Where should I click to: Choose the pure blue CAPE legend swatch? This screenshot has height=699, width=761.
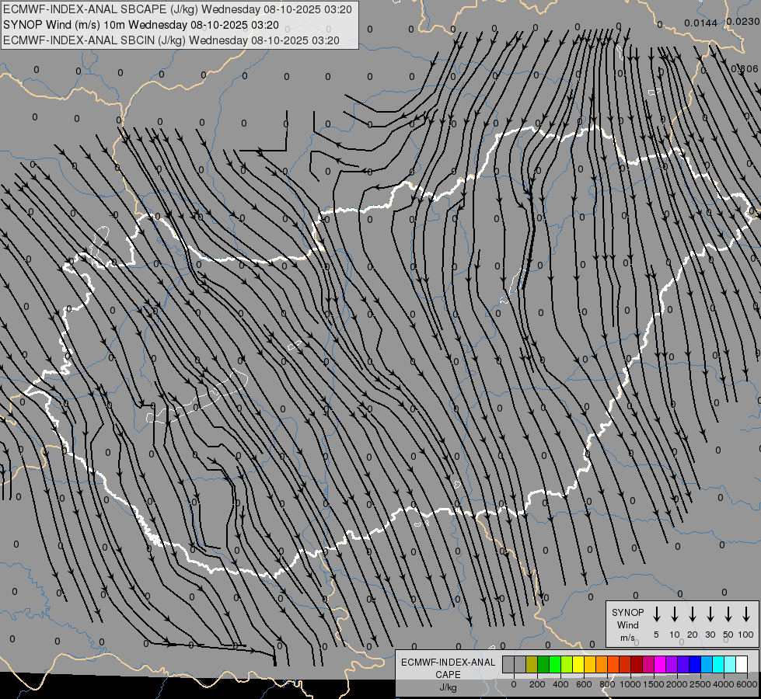click(695, 664)
